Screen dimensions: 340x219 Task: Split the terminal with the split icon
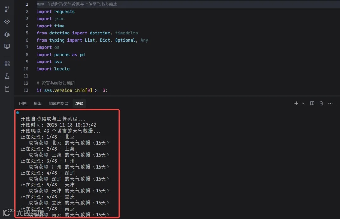tap(312, 103)
